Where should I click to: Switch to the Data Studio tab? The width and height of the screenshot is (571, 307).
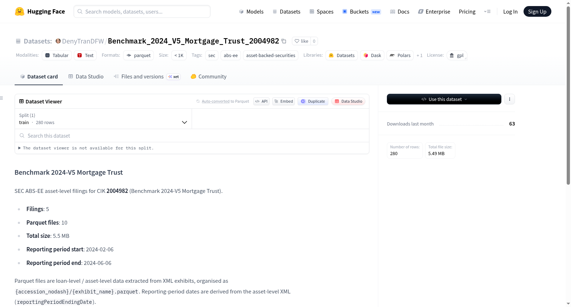pyautogui.click(x=86, y=76)
